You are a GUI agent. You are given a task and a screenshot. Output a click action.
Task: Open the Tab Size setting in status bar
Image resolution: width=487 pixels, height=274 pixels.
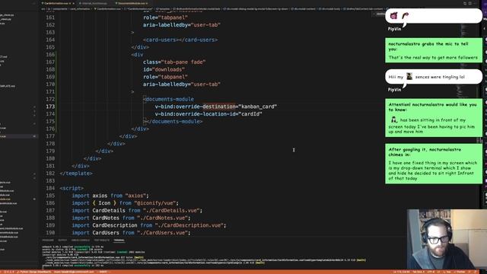pyautogui.click(x=419, y=272)
